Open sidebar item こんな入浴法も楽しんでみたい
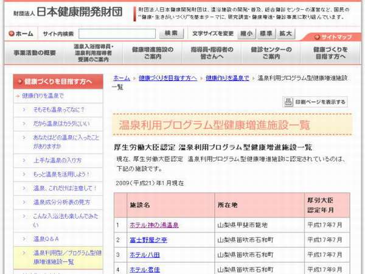This screenshot has height=274, width=365. (x=66, y=220)
